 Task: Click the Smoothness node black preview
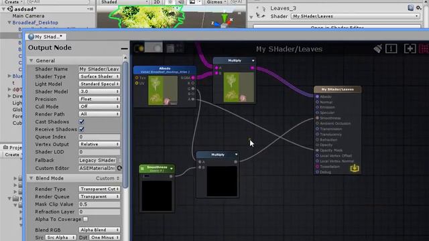157,195
